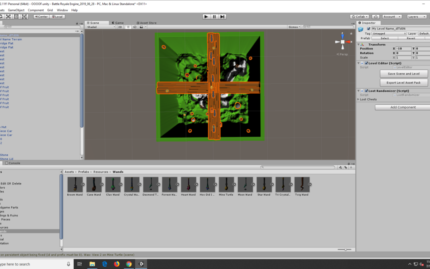Toggle scene audio speaker icon
The width and height of the screenshot is (430, 269).
(135, 27)
